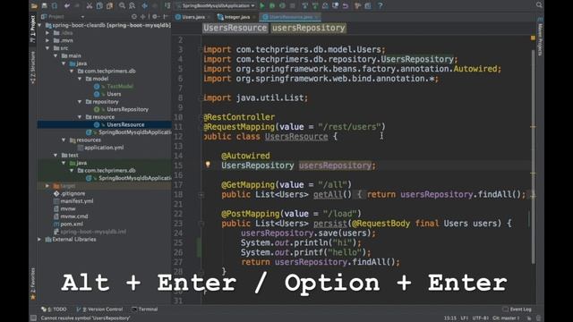Open the Event Log button
The height and width of the screenshot is (322, 573).
pyautogui.click(x=517, y=309)
